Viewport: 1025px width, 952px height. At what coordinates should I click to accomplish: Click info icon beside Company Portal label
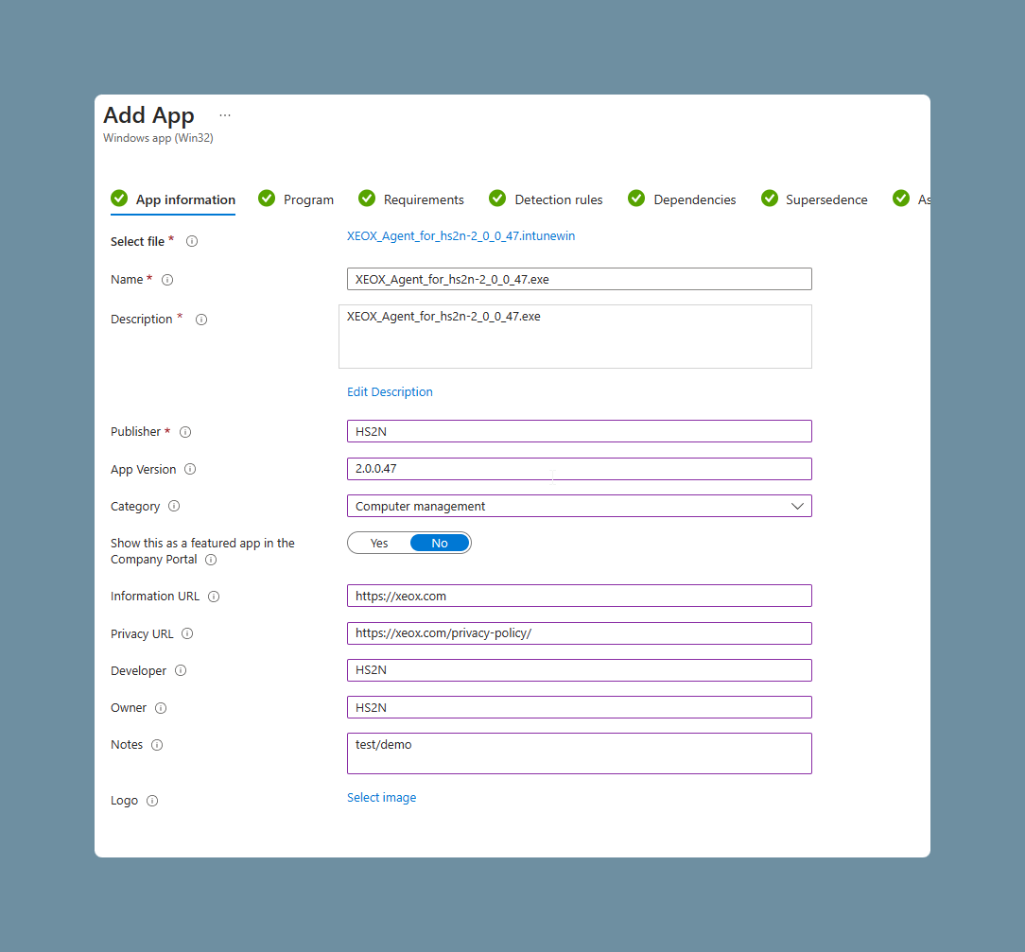tap(211, 560)
